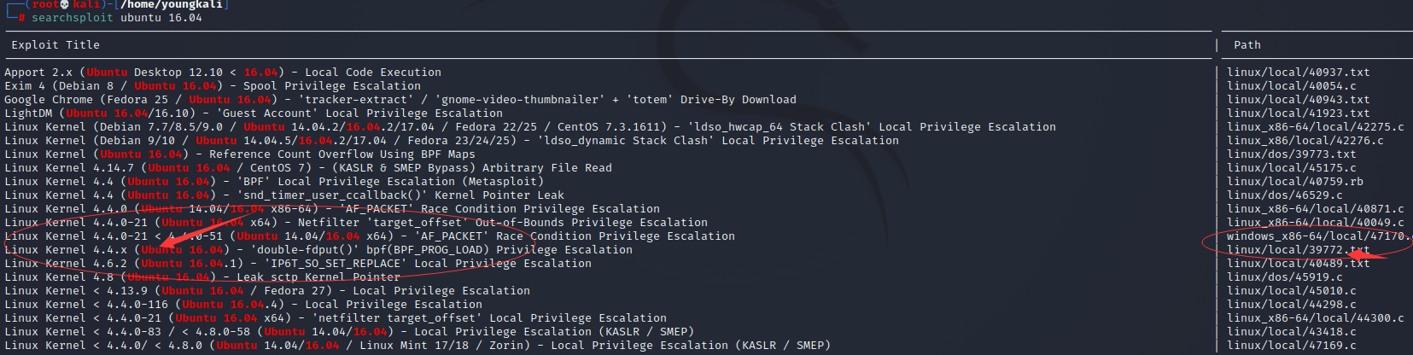Click path linux_x86-64/local/40049.c
The width and height of the screenshot is (1413, 355).
(1315, 223)
